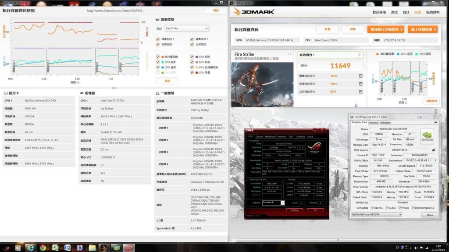This screenshot has width=449, height=252.
Task: Click the taskbar clock showing 5:49
Action: pyautogui.click(x=438, y=248)
